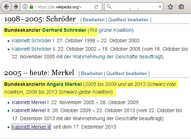This screenshot has width=191, height=139.
Task: Click inside the browser search box
Action: click(x=134, y=7)
